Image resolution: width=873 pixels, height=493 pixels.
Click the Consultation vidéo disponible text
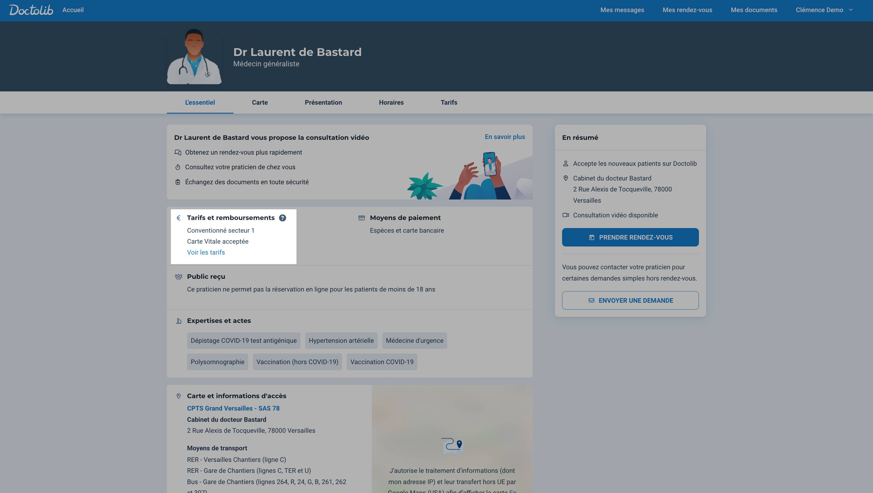tap(615, 215)
